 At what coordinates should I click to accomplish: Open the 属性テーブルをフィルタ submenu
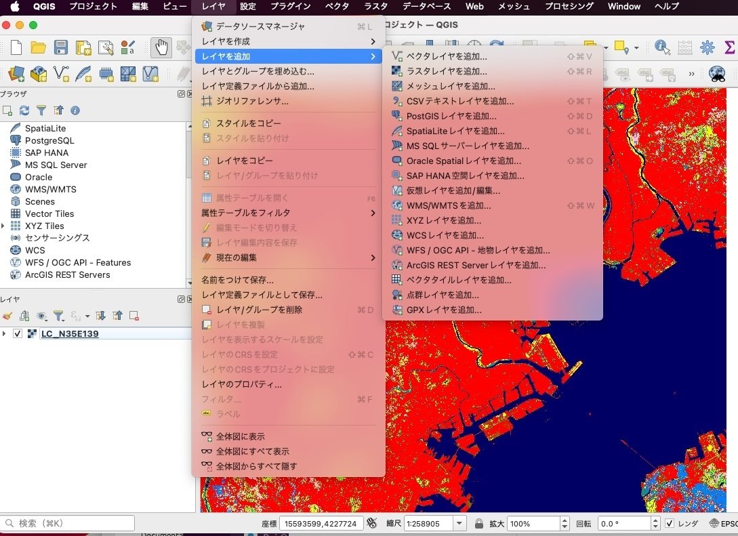[288, 213]
